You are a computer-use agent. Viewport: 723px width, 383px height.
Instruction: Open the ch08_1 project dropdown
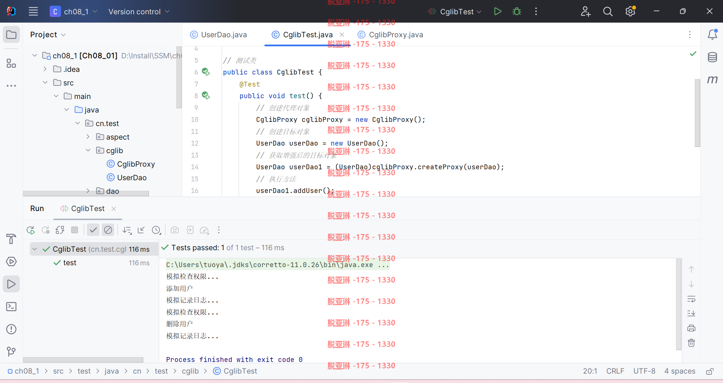[74, 12]
